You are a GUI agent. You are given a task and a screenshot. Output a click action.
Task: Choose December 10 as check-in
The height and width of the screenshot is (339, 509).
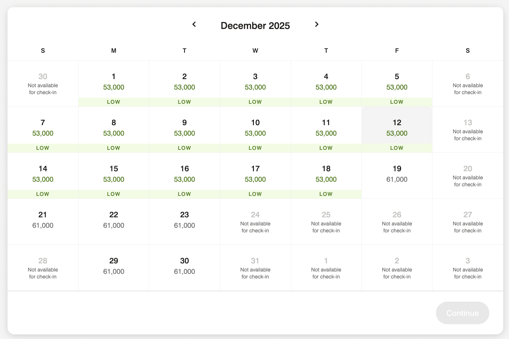coord(255,130)
